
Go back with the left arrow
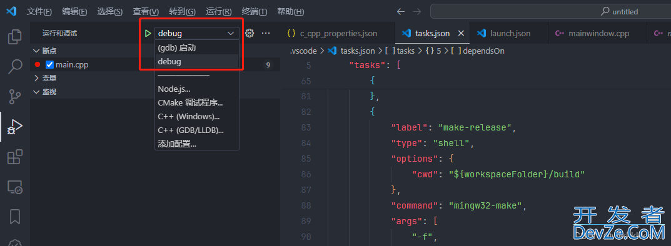(x=401, y=11)
